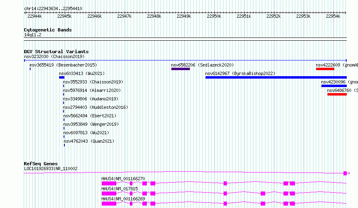
Task: Click the thin nsv3232030 variant span line
Action: click(x=185, y=60)
